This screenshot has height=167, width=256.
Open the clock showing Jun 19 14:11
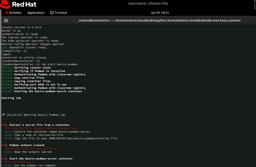tap(160, 13)
